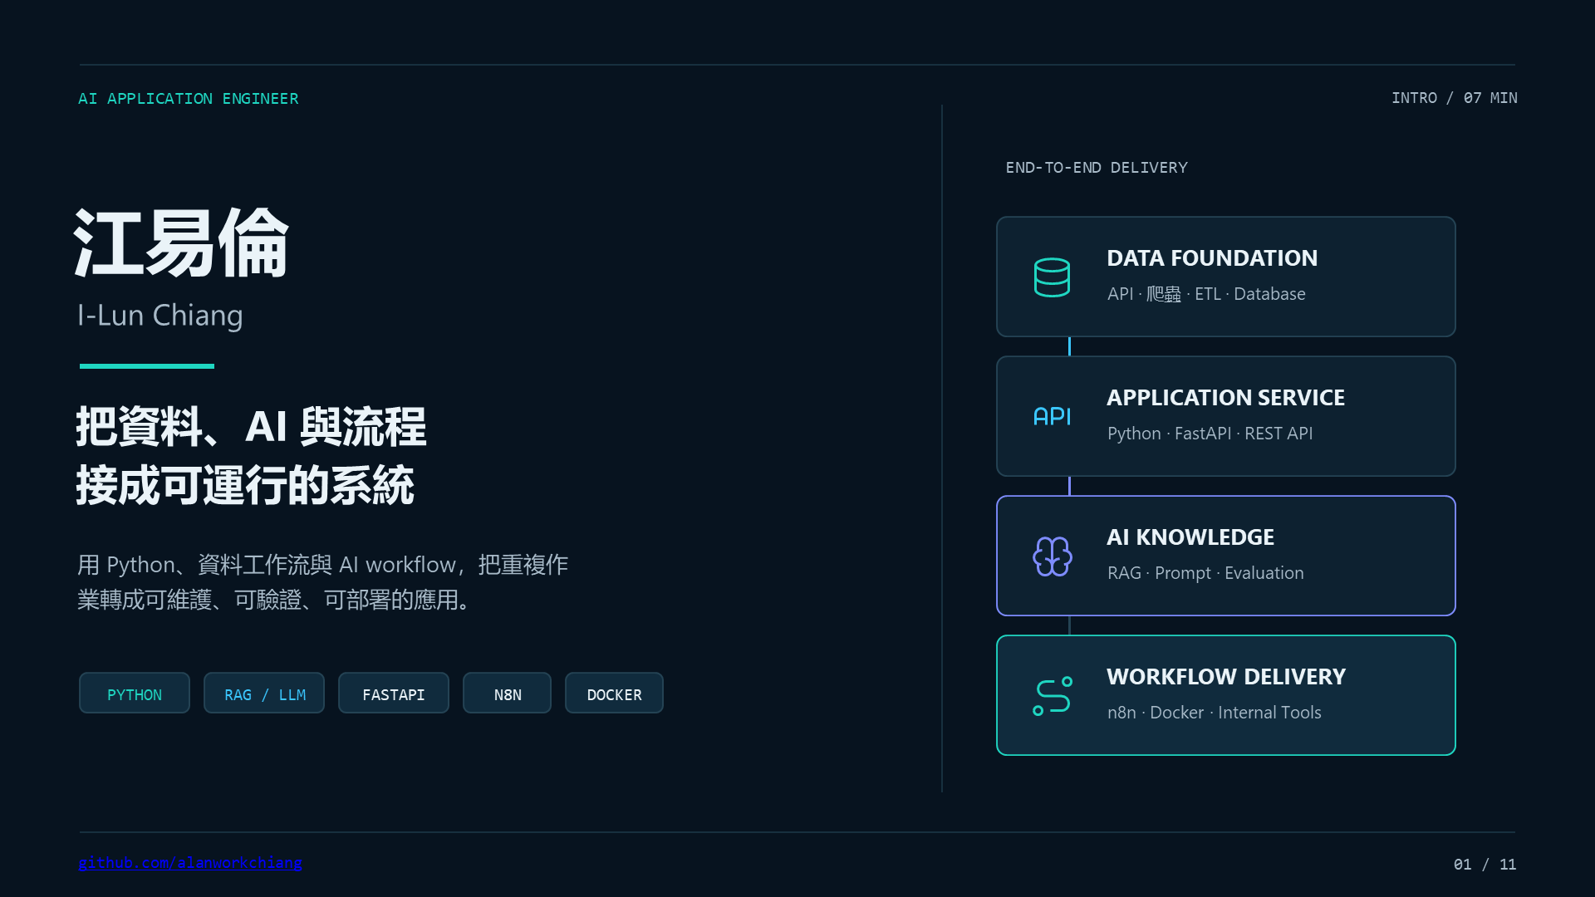Click the PYTHON tag chip

coord(135,694)
